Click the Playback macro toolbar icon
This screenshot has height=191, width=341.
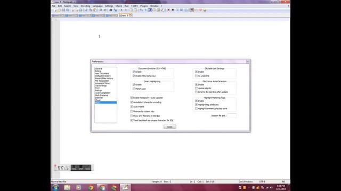(177, 10)
